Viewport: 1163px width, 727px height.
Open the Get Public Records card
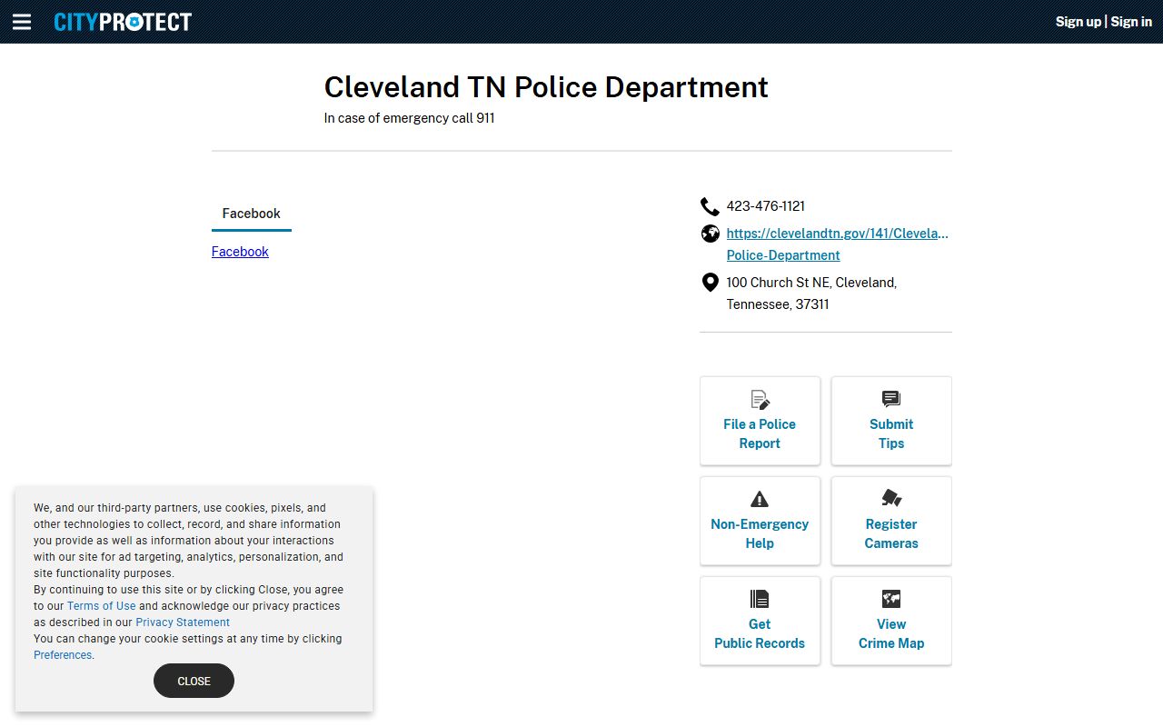tap(760, 621)
